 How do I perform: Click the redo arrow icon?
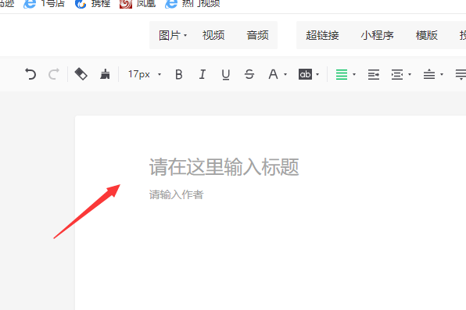click(54, 74)
